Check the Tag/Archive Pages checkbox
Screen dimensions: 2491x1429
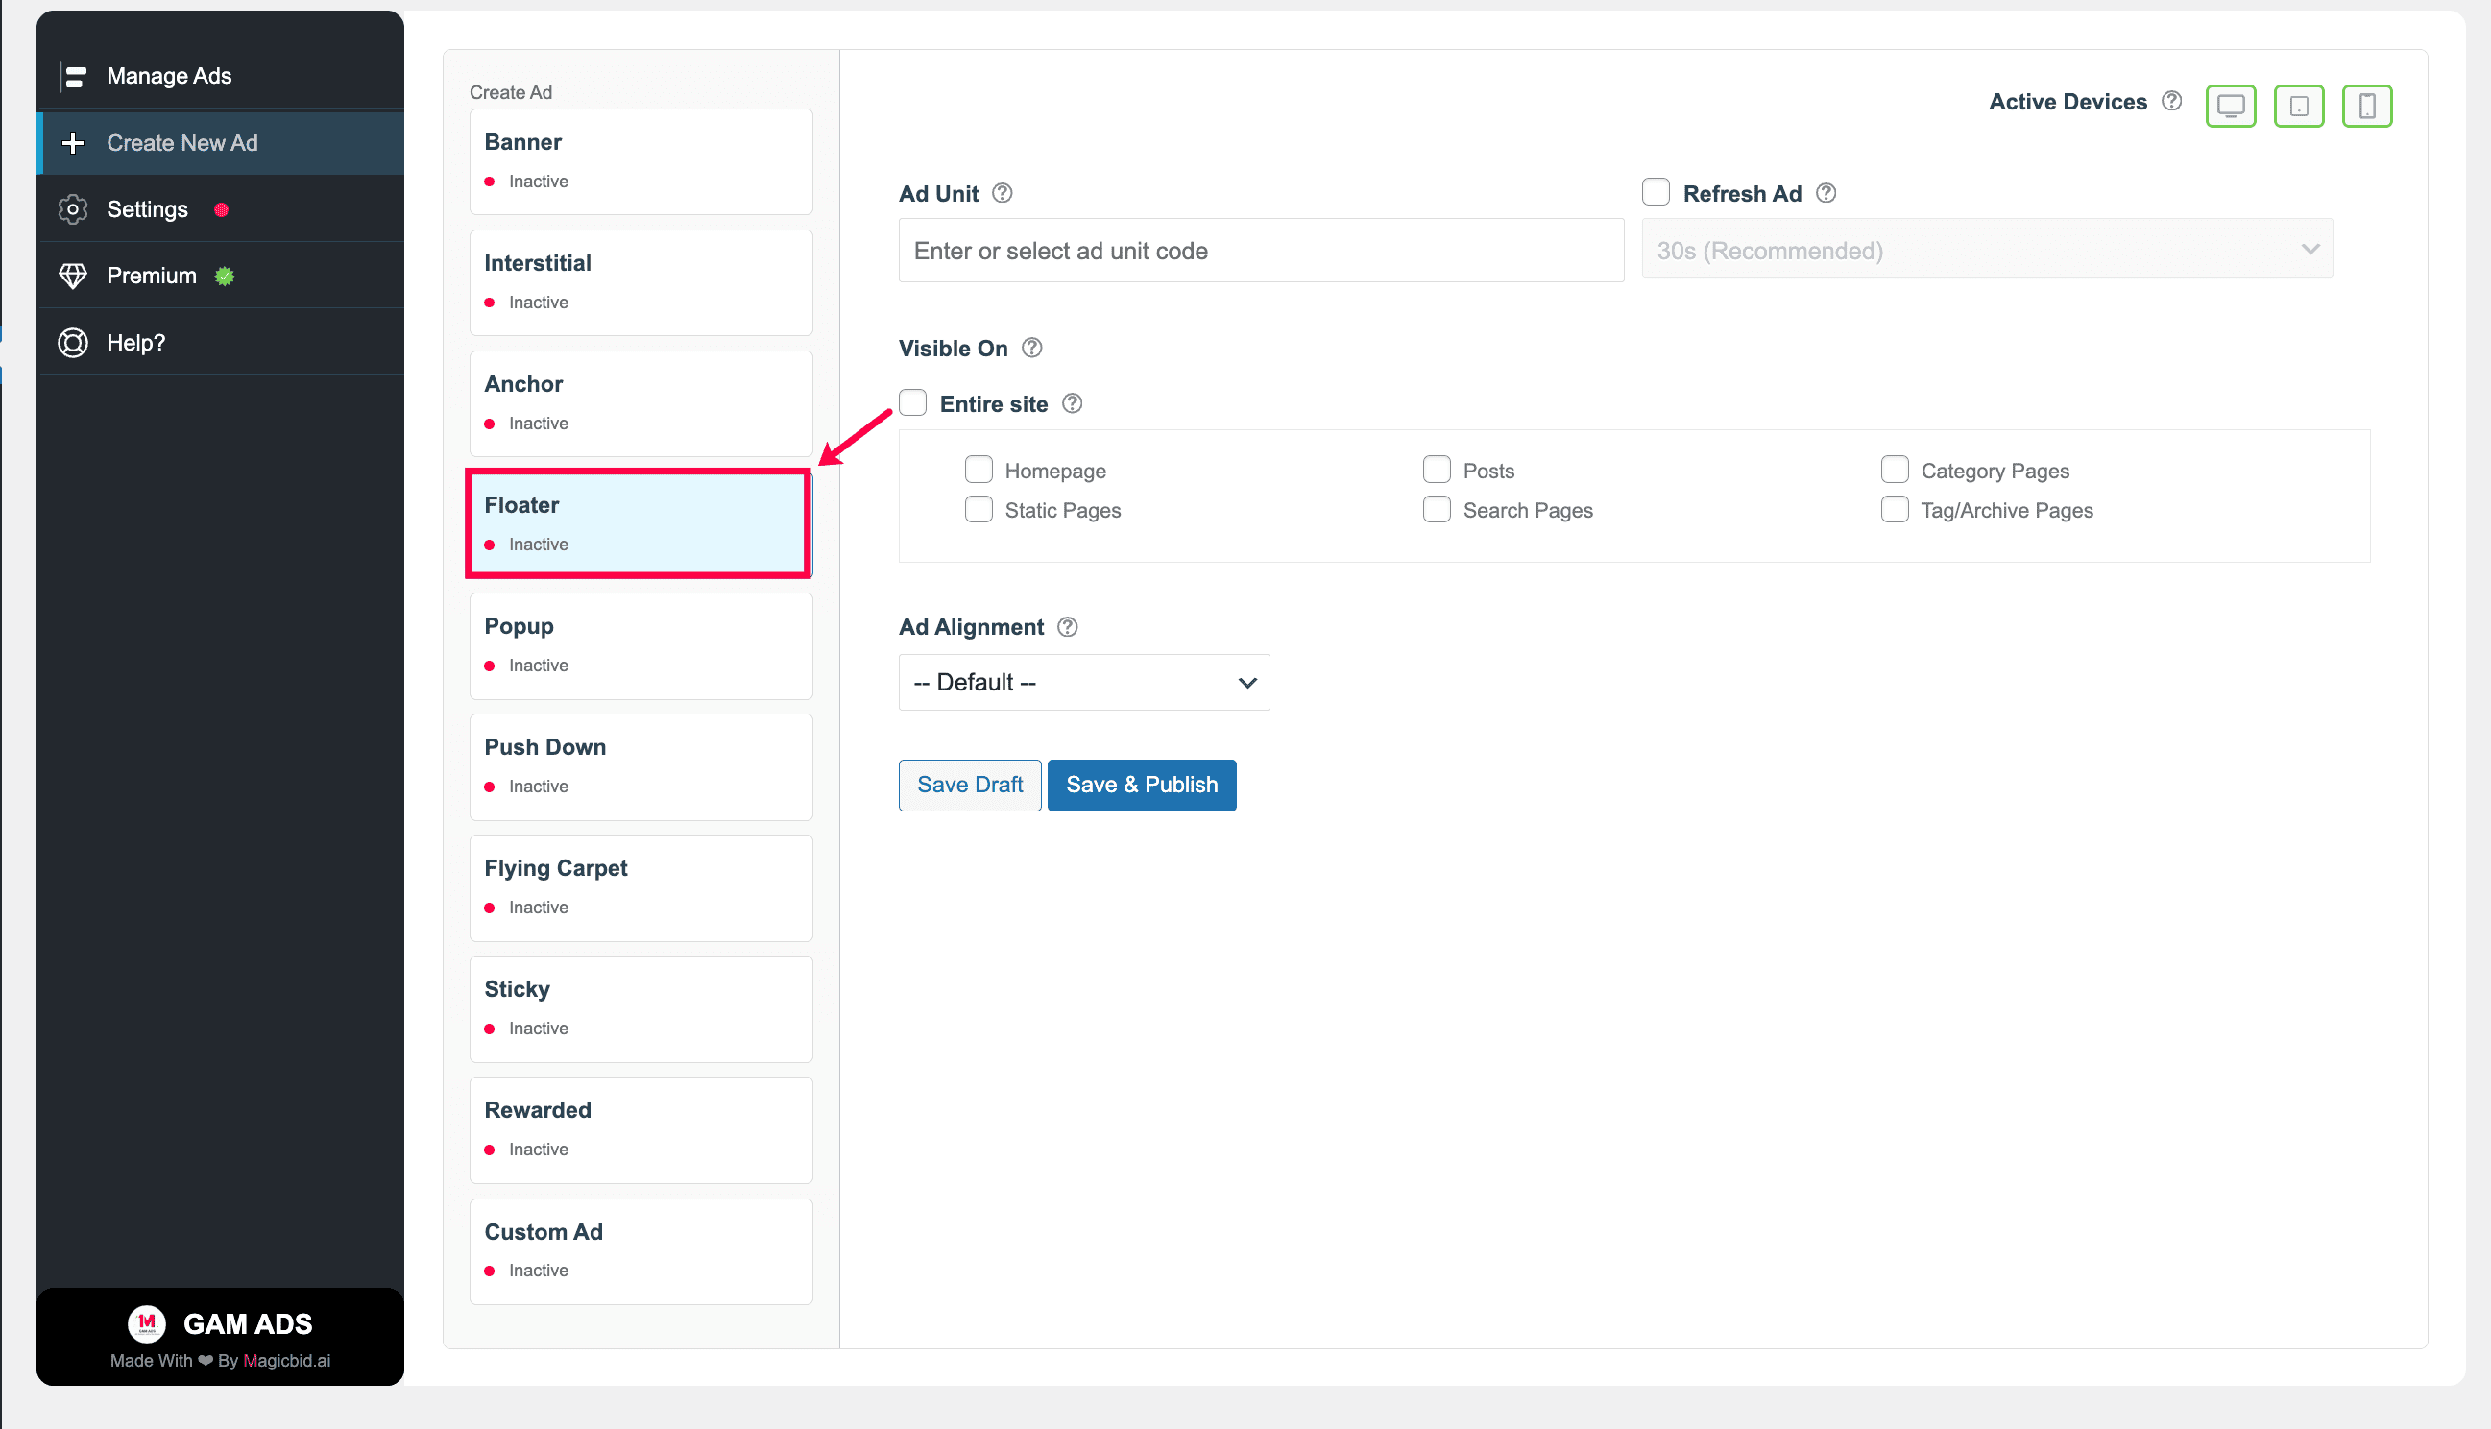pyautogui.click(x=1895, y=508)
